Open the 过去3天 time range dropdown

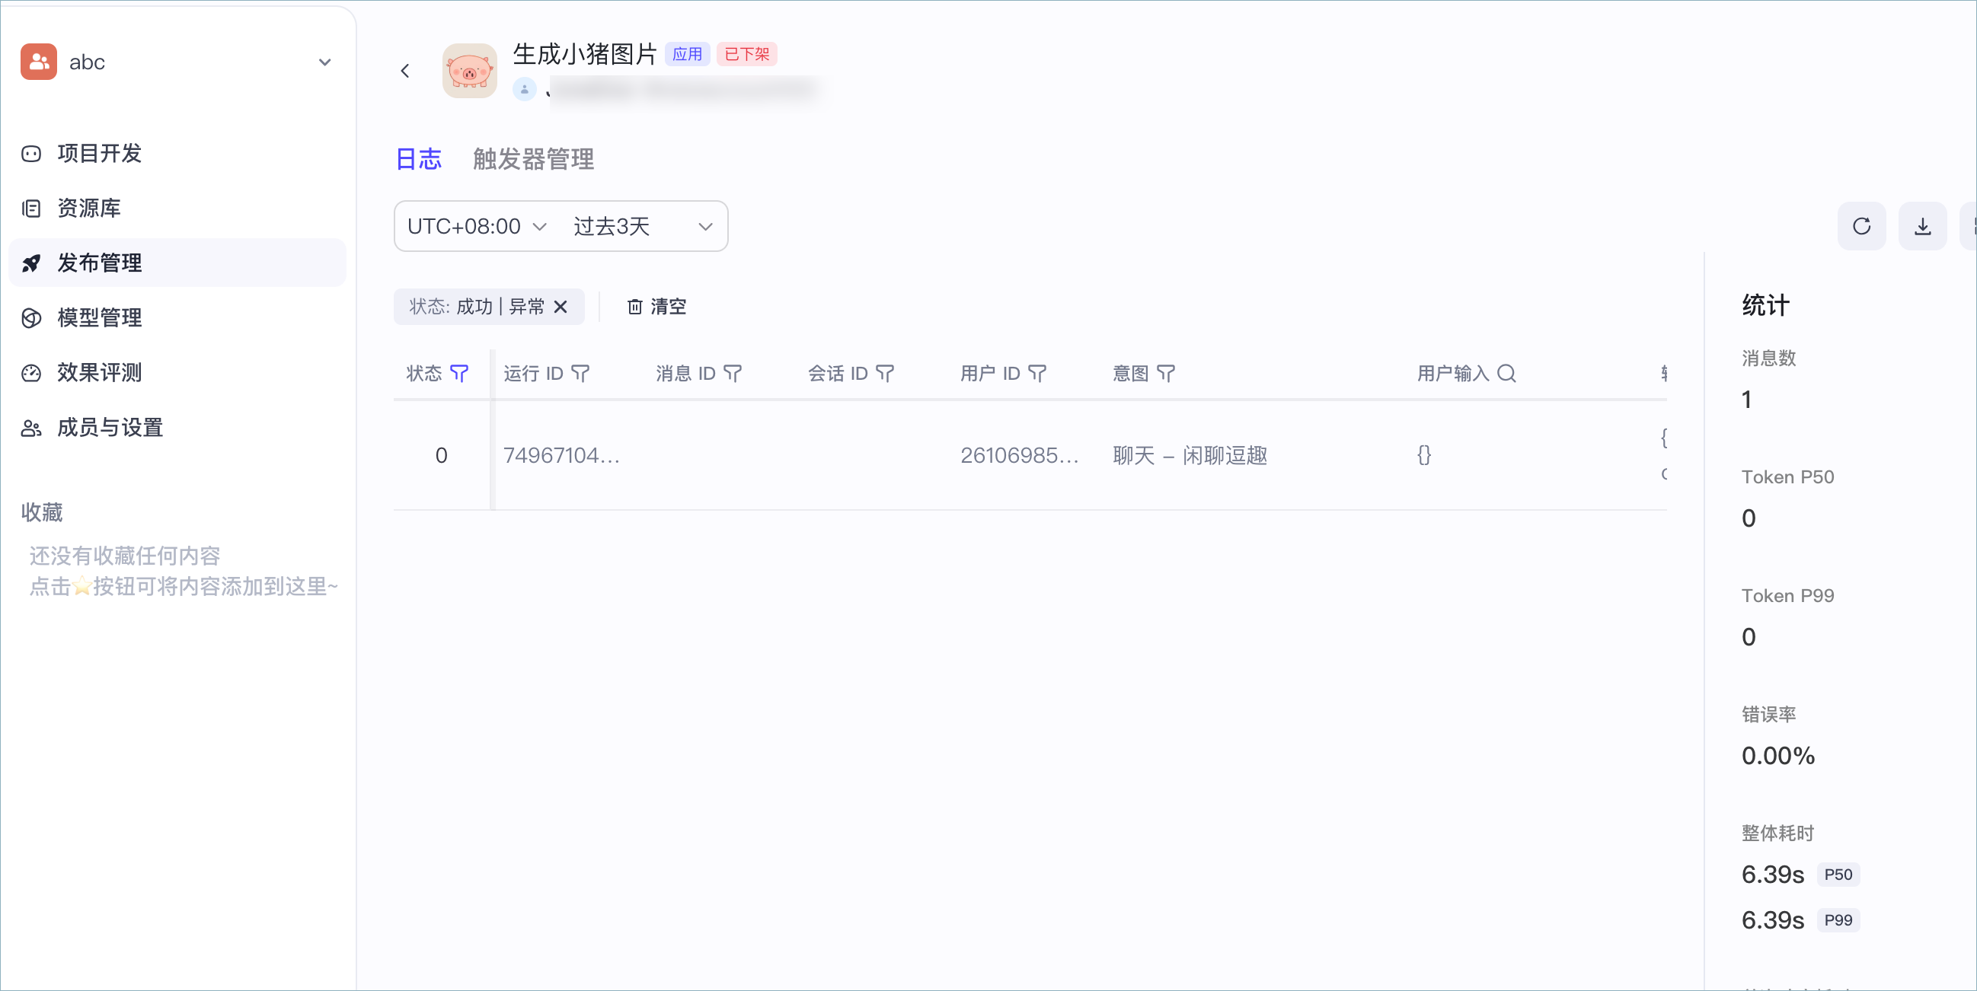pyautogui.click(x=644, y=226)
